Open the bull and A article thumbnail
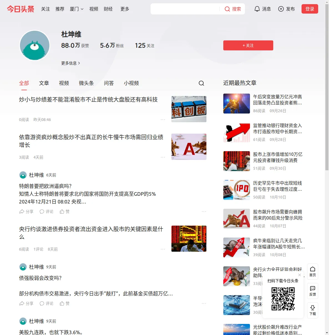The image size is (329, 335). (189, 147)
